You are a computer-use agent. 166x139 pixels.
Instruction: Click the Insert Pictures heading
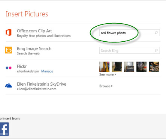27,14
